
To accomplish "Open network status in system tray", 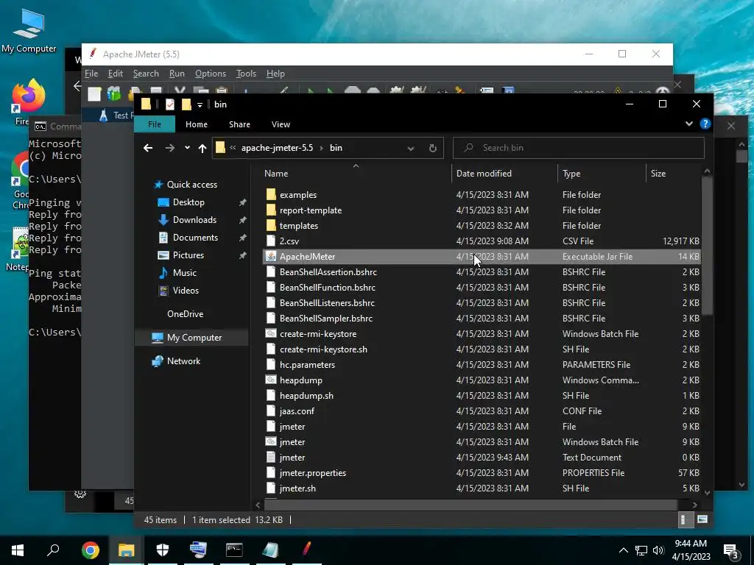I will pyautogui.click(x=641, y=550).
